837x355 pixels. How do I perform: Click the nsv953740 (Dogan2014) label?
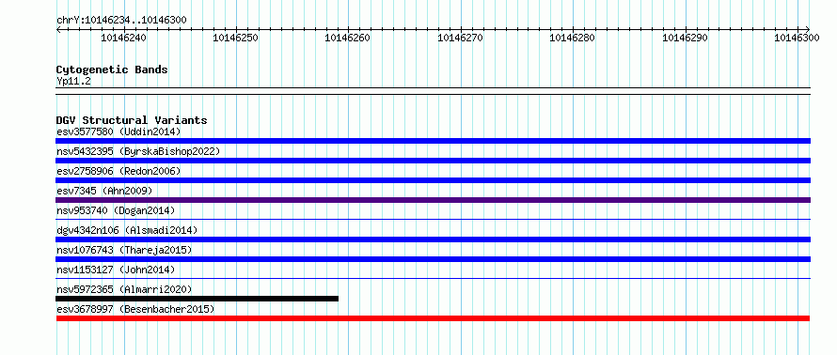click(x=116, y=210)
